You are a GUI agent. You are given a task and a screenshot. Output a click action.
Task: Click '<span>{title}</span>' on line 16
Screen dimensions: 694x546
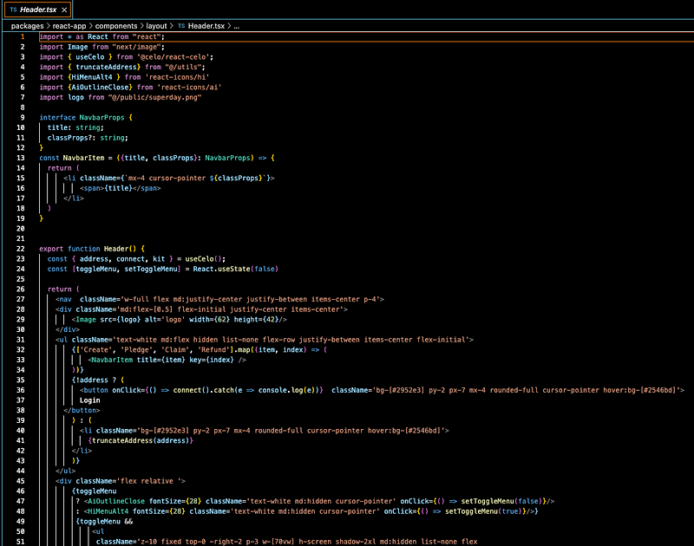tap(121, 188)
